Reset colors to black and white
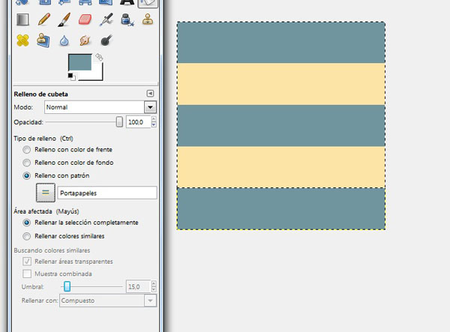 tap(72, 77)
